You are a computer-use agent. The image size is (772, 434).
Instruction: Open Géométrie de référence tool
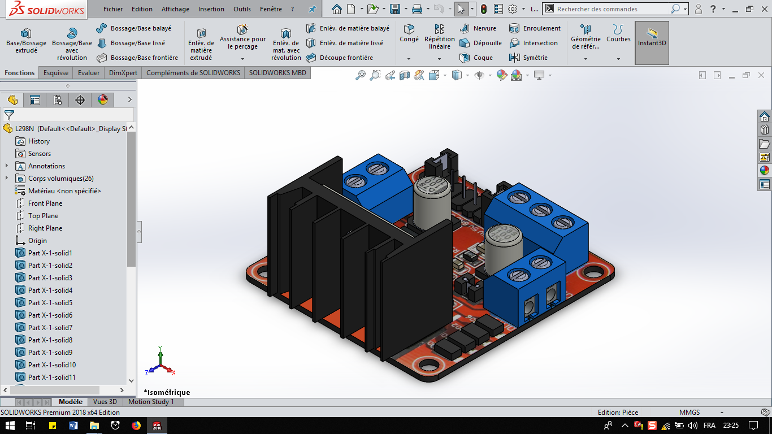(585, 37)
